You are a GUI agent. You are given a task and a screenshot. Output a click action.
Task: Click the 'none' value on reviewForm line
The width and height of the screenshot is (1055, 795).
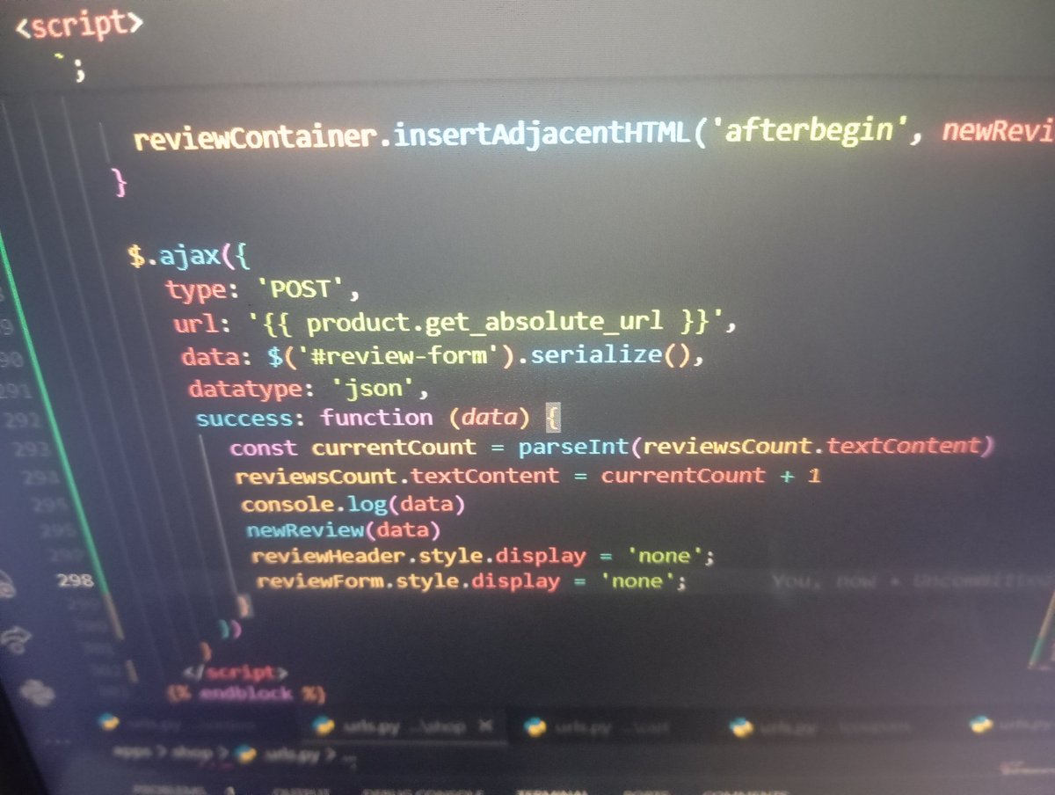(637, 580)
